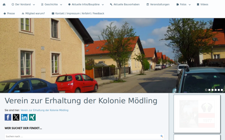The image size is (225, 140).
Task: Select the second slideshow dot
Action: coord(209,90)
